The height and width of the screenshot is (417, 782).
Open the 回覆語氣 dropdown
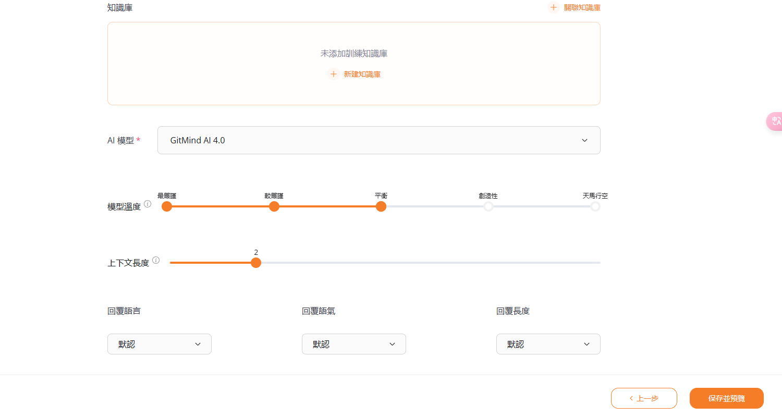click(x=354, y=344)
